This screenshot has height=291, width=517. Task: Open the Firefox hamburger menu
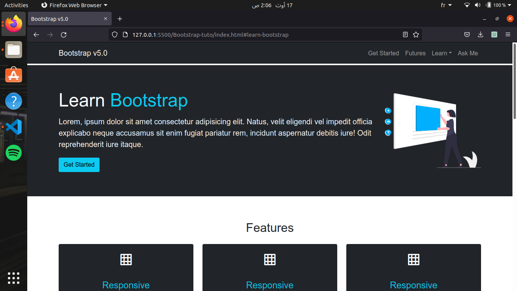[508, 35]
